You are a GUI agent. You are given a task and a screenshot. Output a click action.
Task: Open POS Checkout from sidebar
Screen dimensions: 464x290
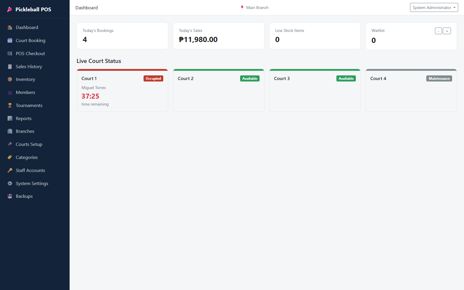click(x=35, y=53)
